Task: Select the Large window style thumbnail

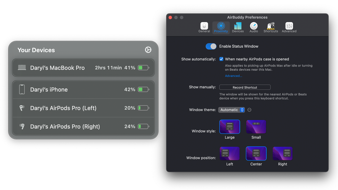Action: coord(229,127)
